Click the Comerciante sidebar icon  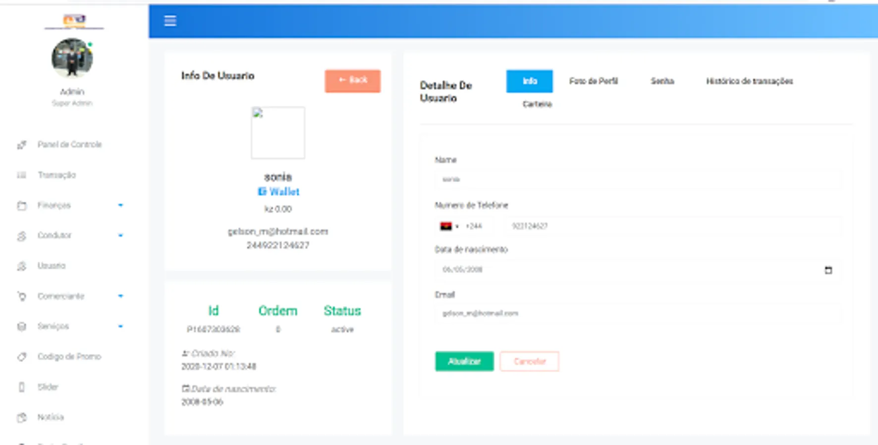click(x=22, y=296)
